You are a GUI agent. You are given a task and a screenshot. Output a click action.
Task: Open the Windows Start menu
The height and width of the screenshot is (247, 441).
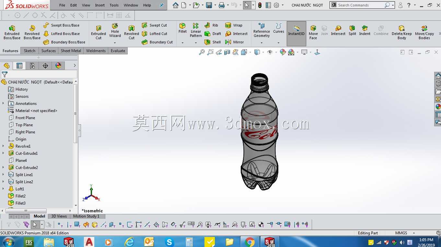[x=9, y=242]
